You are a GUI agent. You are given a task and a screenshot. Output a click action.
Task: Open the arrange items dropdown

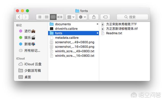(71, 17)
